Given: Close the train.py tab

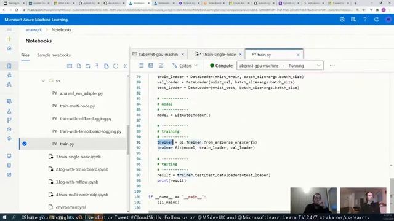Looking at the screenshot, I should tap(298, 55).
